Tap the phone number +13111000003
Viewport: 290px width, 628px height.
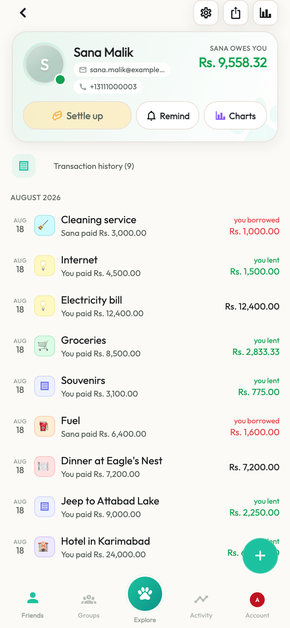point(108,87)
